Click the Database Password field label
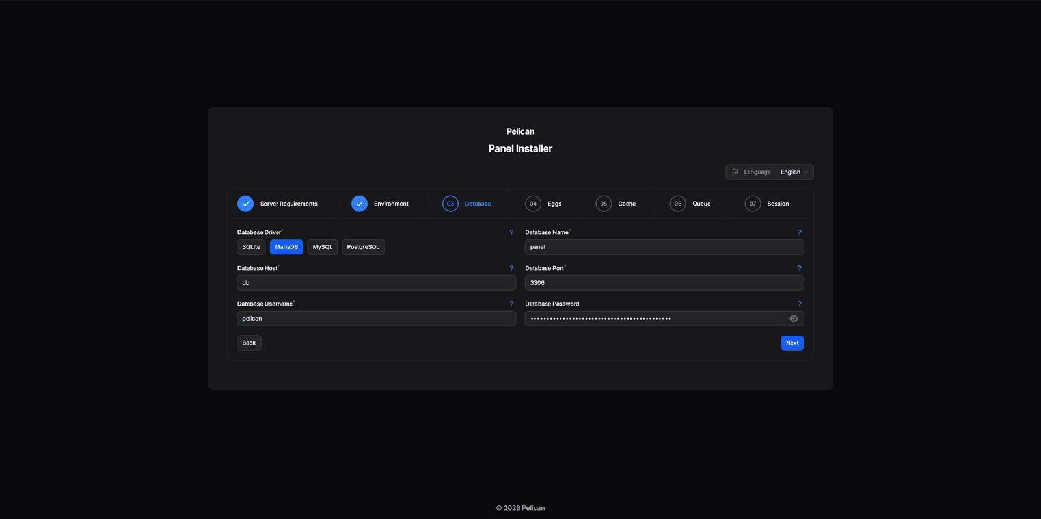The height and width of the screenshot is (519, 1041). pos(552,304)
